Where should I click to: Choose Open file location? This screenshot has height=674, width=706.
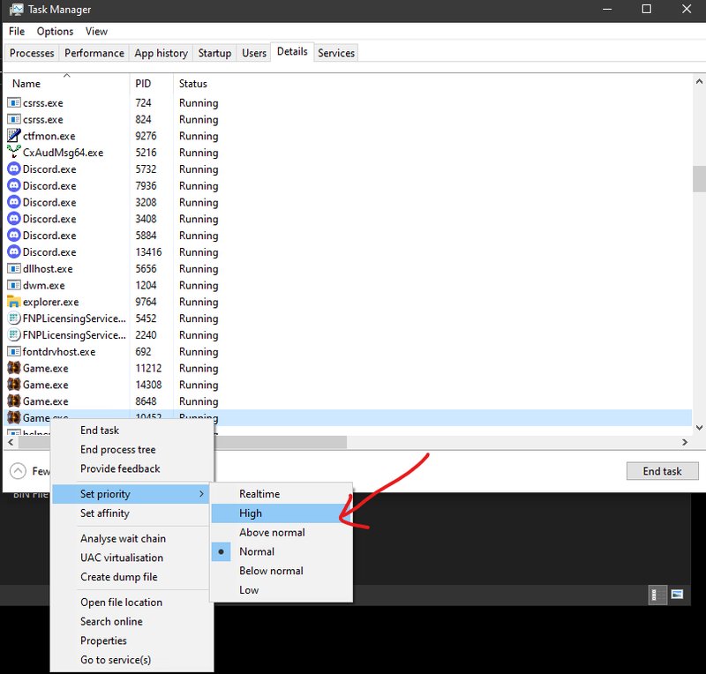pyautogui.click(x=131, y=602)
